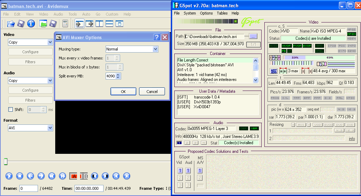Open GSpot Options menu

point(206,13)
